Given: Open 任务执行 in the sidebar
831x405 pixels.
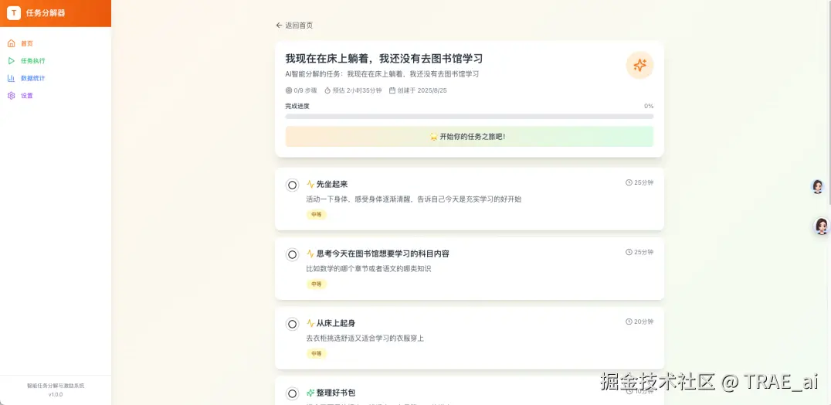Looking at the screenshot, I should coord(32,61).
